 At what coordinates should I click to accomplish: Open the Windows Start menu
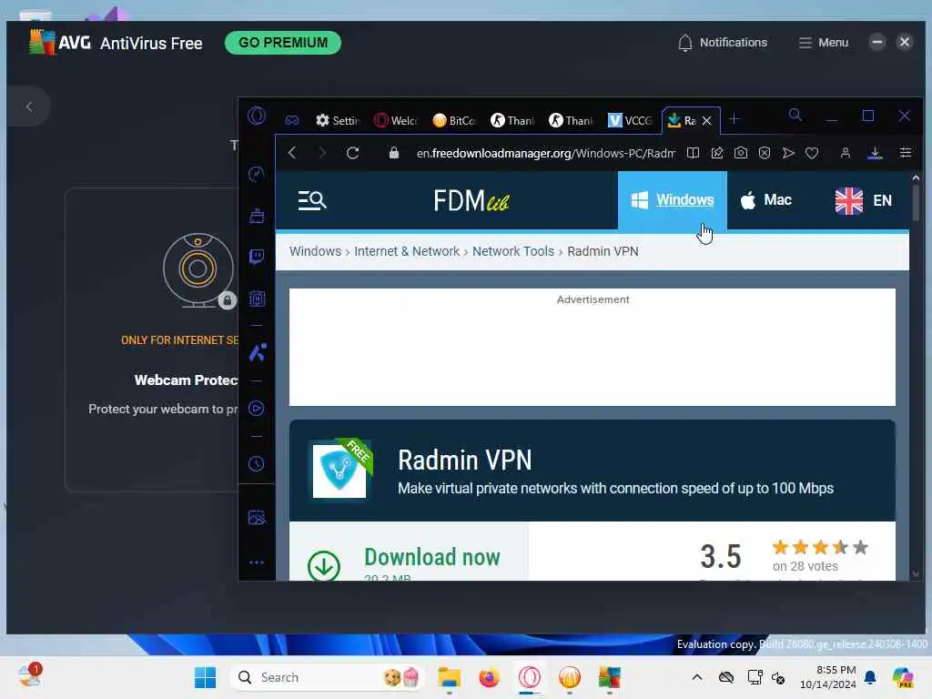pyautogui.click(x=205, y=677)
